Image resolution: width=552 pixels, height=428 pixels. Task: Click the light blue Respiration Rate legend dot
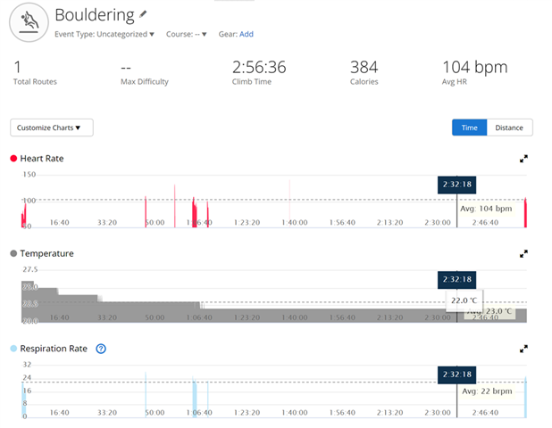(13, 349)
